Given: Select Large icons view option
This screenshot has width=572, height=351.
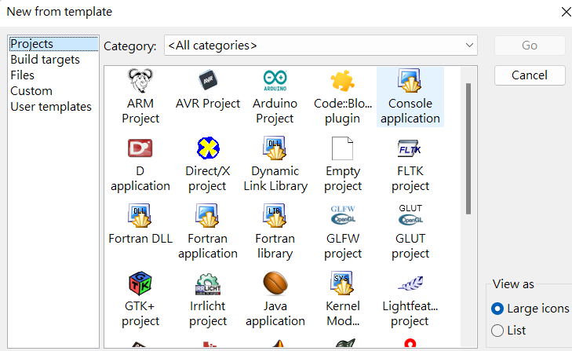Looking at the screenshot, I should pos(530,309).
